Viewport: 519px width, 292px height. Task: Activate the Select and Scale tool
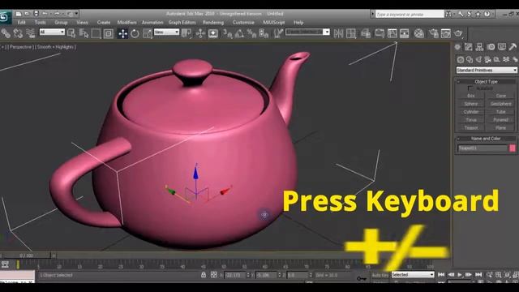148,33
